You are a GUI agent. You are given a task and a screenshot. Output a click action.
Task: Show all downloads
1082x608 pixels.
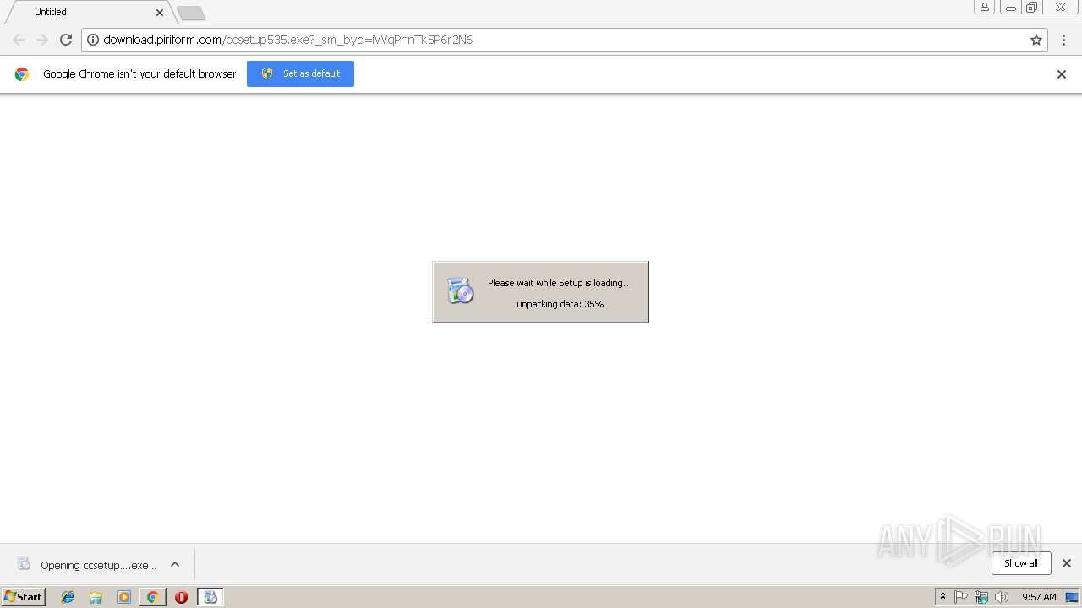[1021, 563]
